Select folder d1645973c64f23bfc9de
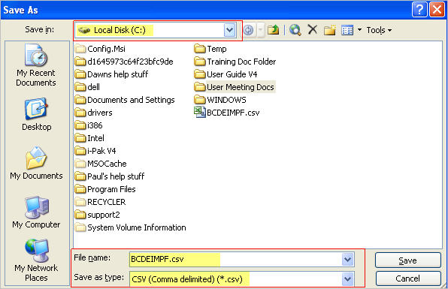 tap(124, 62)
